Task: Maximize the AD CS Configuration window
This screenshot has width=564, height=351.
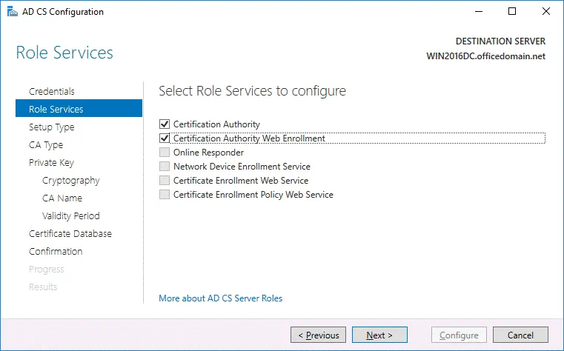Action: [512, 12]
